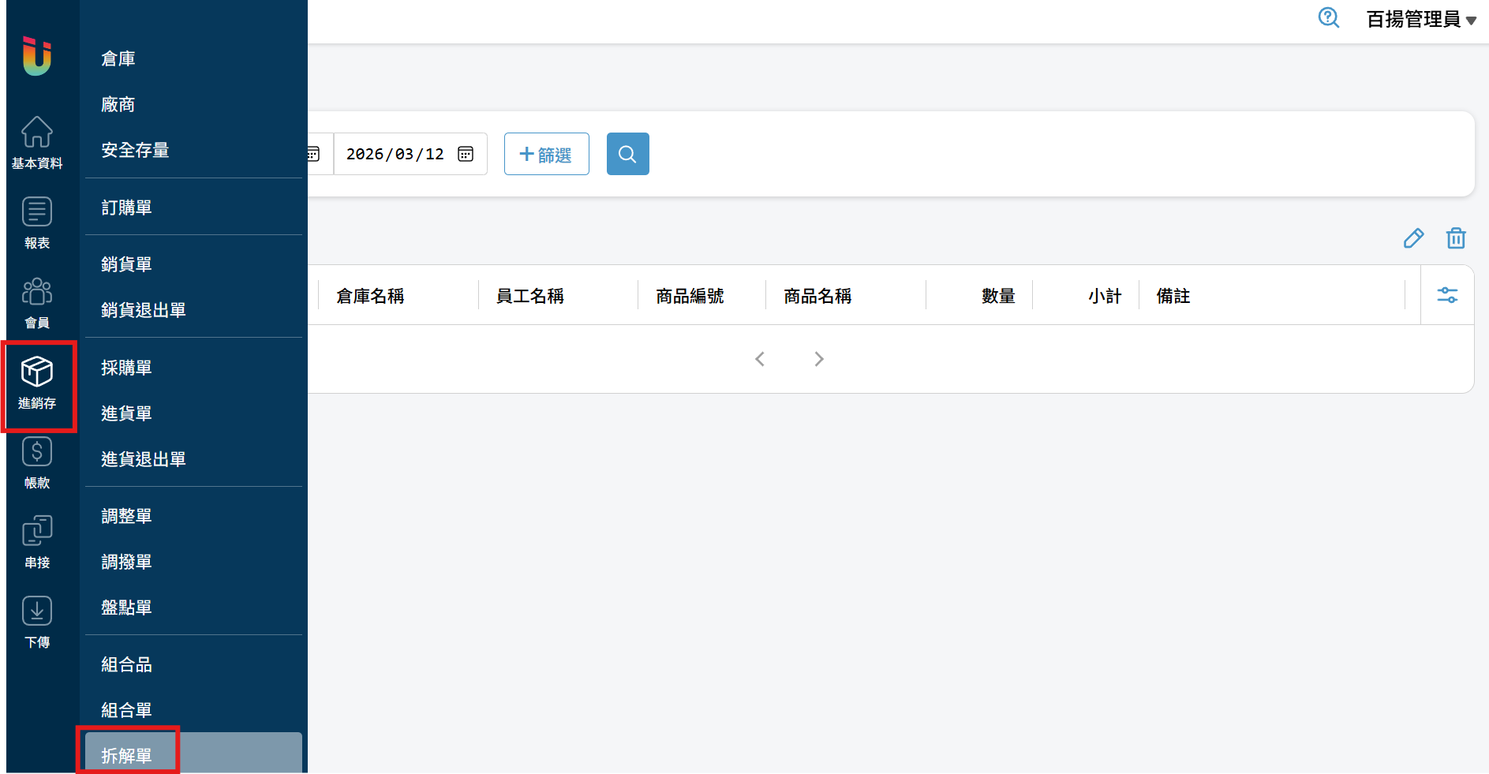Click the blue search magnifier button
Screen dimensions: 1489x774
click(627, 154)
